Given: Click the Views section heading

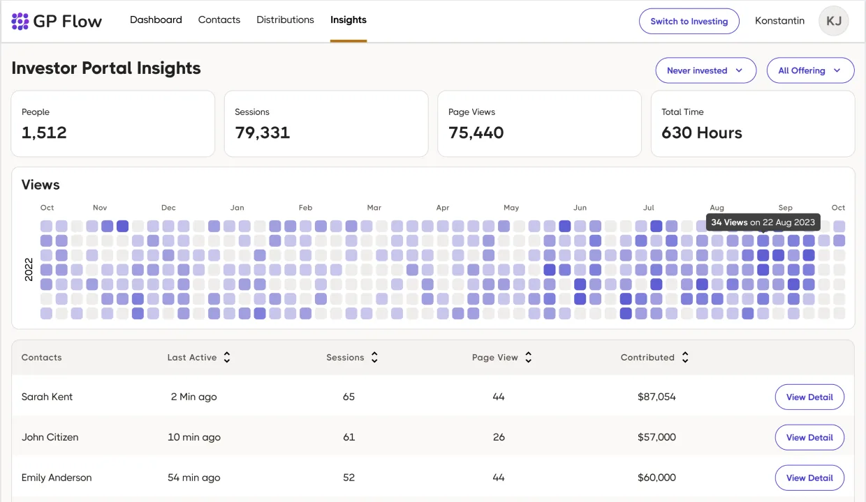Looking at the screenshot, I should tap(41, 185).
